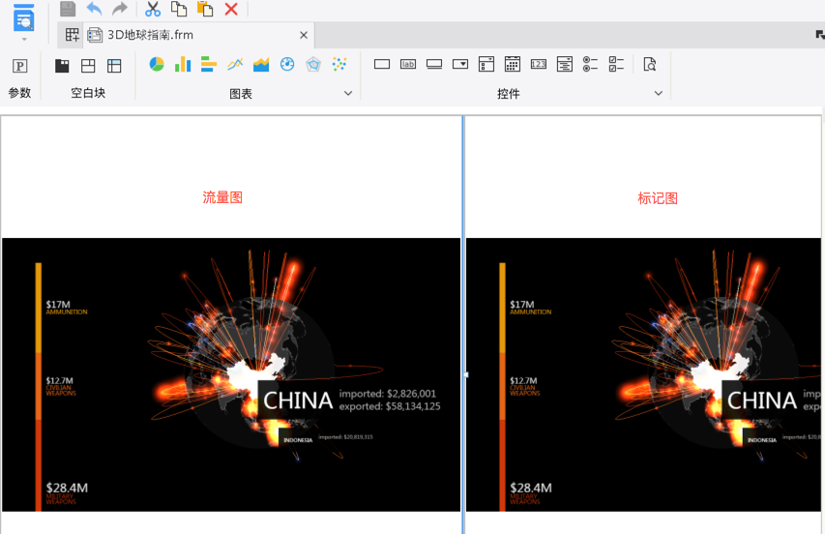This screenshot has width=825, height=534.
Task: Insert an area chart
Action: coord(261,64)
